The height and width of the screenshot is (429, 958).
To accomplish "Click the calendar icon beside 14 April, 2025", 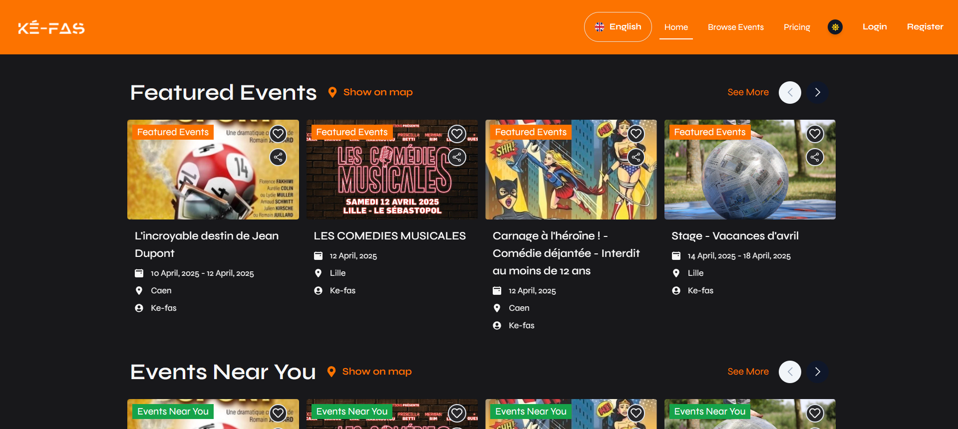I will coord(676,256).
